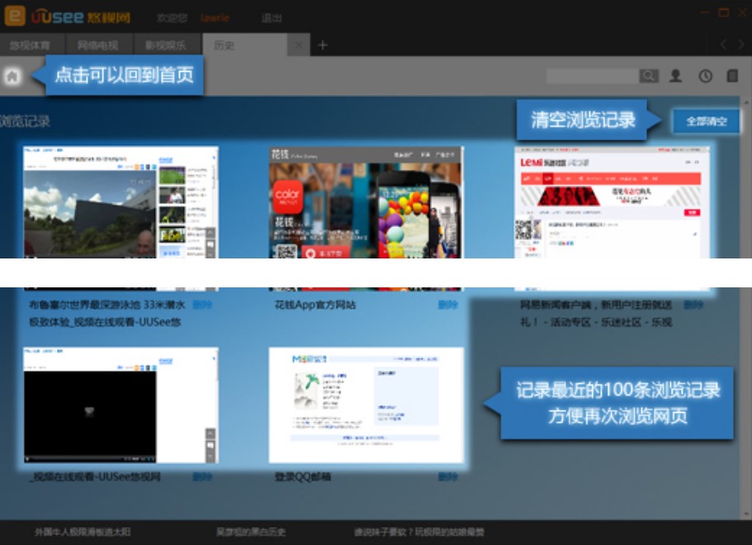Focus the search input field
This screenshot has width=752, height=545.
593,76
